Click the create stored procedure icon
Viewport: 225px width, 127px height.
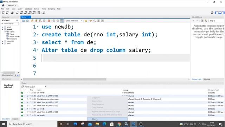point(30,13)
